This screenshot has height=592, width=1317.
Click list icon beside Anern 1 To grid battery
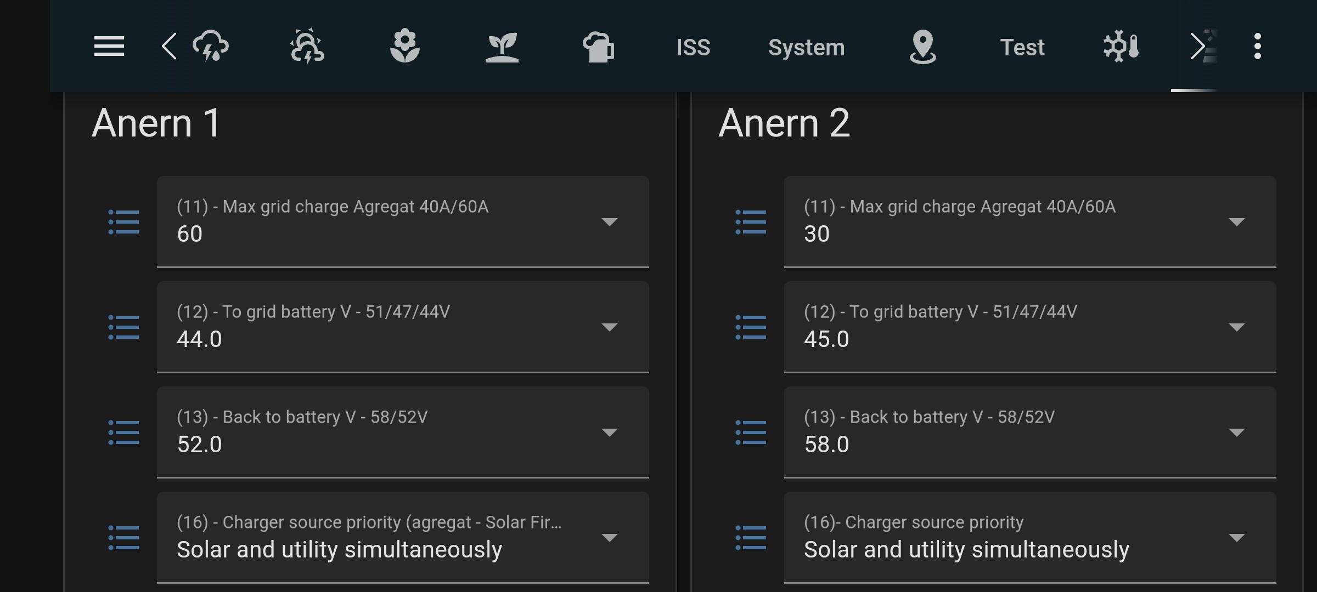tap(123, 327)
